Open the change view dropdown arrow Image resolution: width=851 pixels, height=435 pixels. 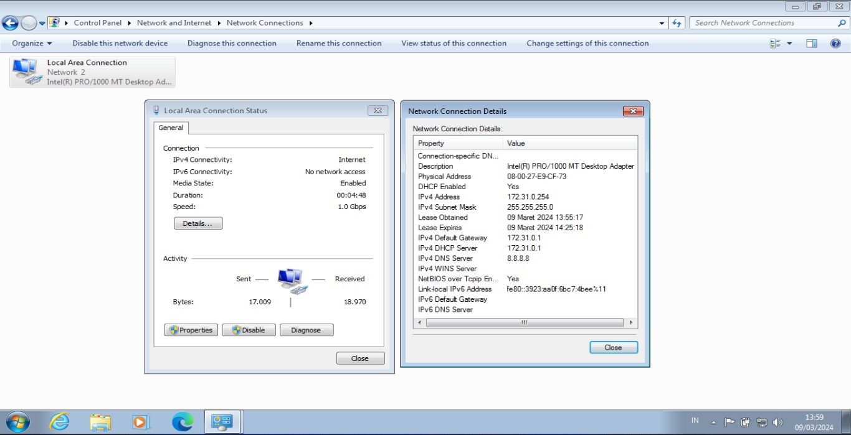tap(789, 44)
